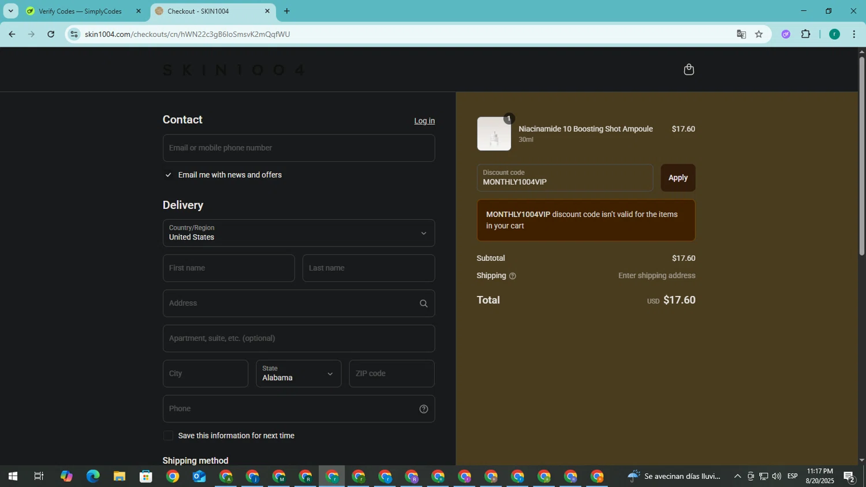Open Microsoft Edge from the taskbar
The width and height of the screenshot is (866, 487).
tap(93, 477)
